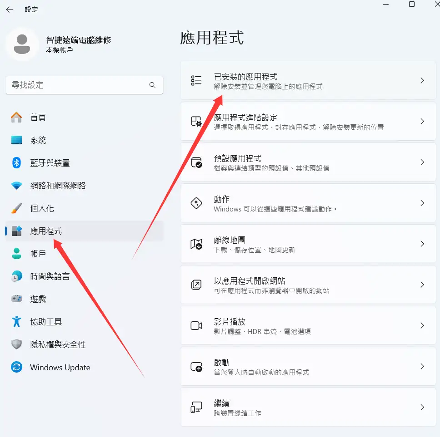
Task: Click the 系統 monitor icon
Action: pyautogui.click(x=16, y=140)
